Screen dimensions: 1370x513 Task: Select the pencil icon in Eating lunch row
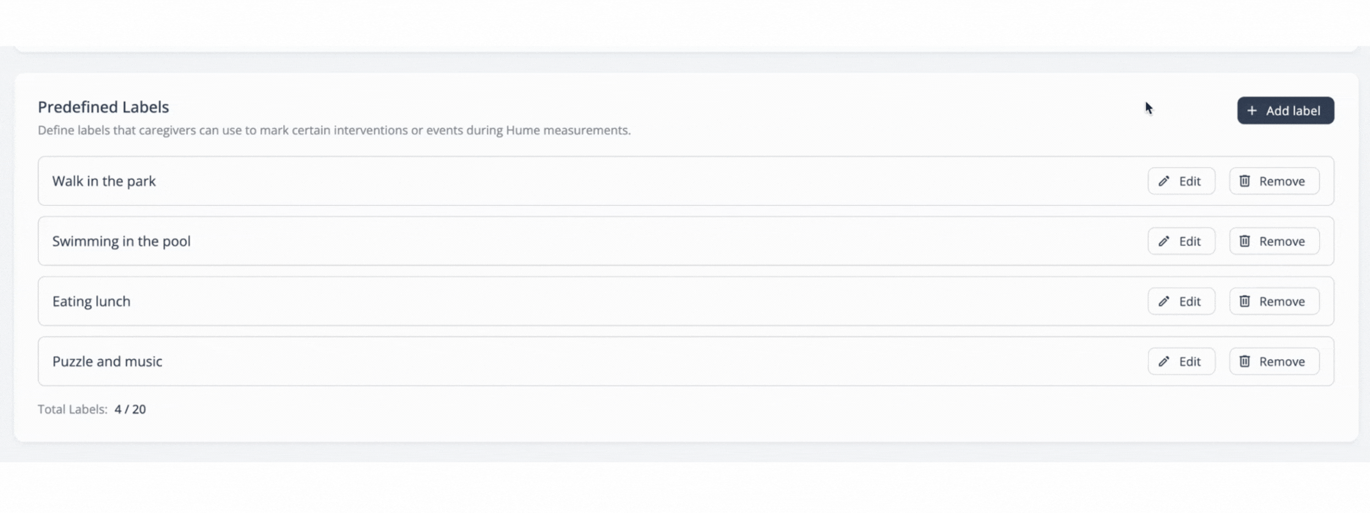[1164, 301]
